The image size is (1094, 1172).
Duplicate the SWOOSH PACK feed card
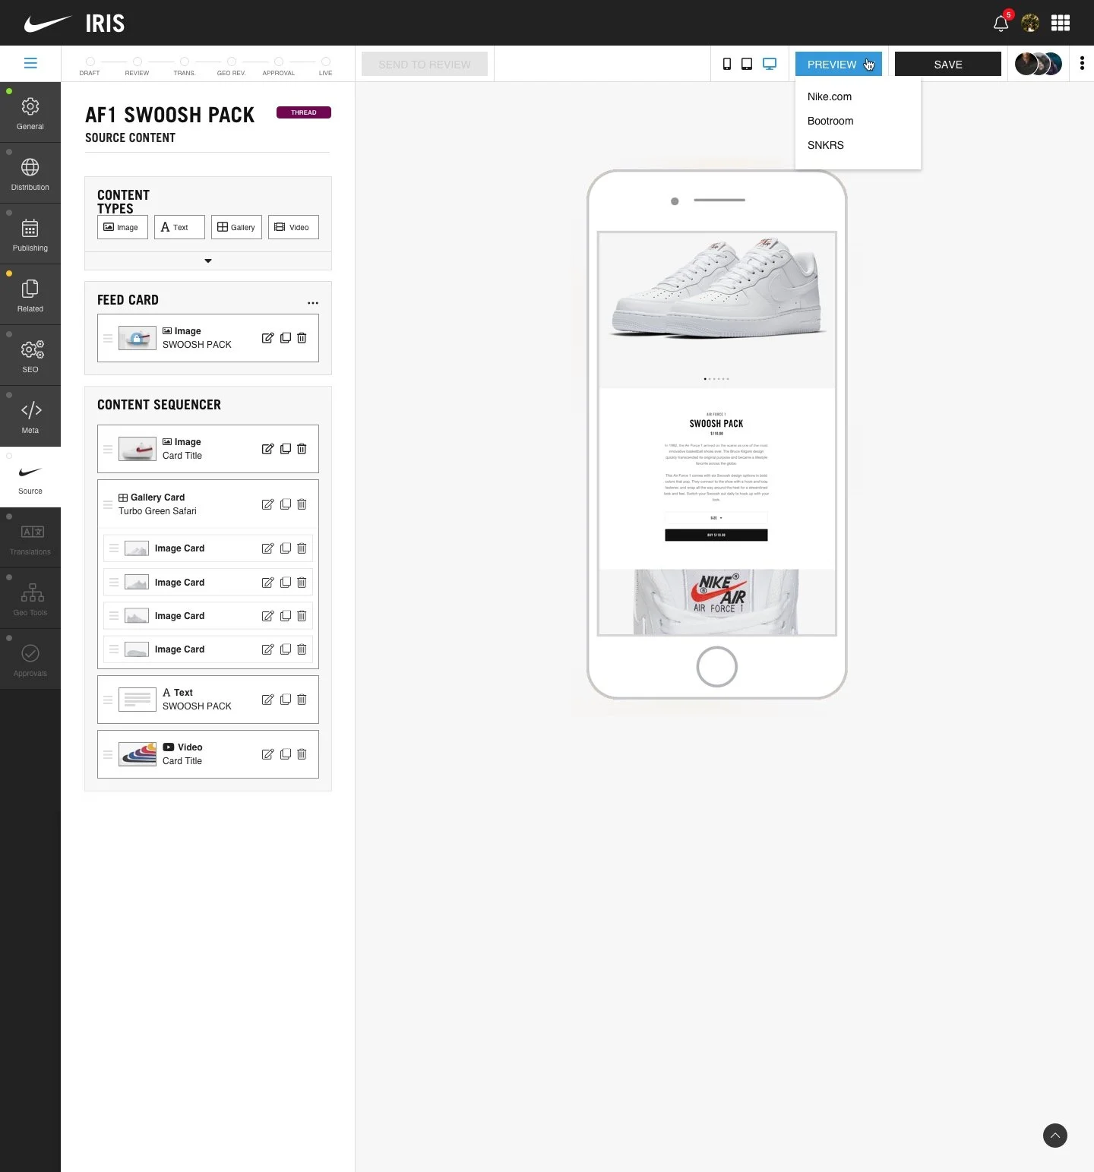(x=286, y=338)
